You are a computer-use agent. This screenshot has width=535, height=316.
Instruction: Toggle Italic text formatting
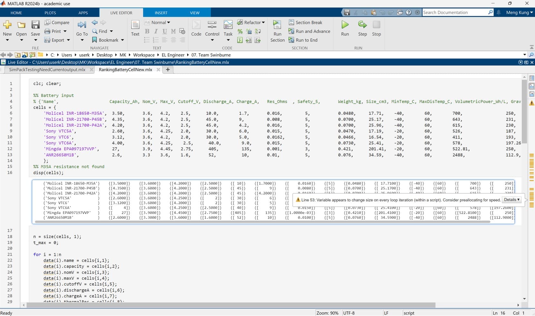click(x=156, y=31)
